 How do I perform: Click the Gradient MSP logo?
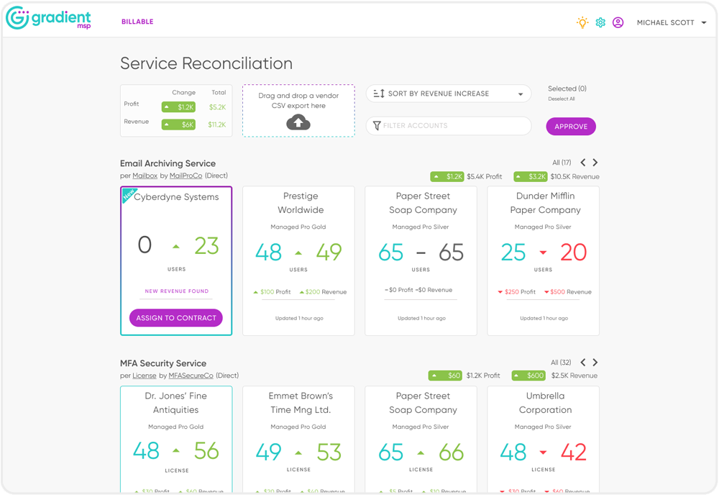tap(48, 19)
